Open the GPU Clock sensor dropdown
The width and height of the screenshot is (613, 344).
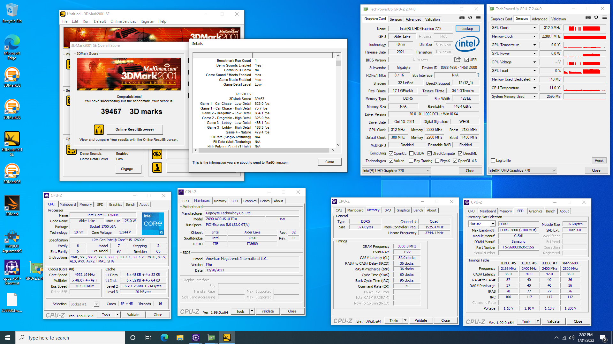pos(534,28)
